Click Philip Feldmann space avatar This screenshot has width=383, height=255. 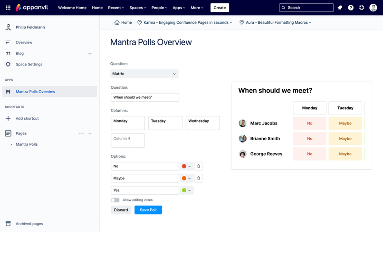[x=8, y=27]
